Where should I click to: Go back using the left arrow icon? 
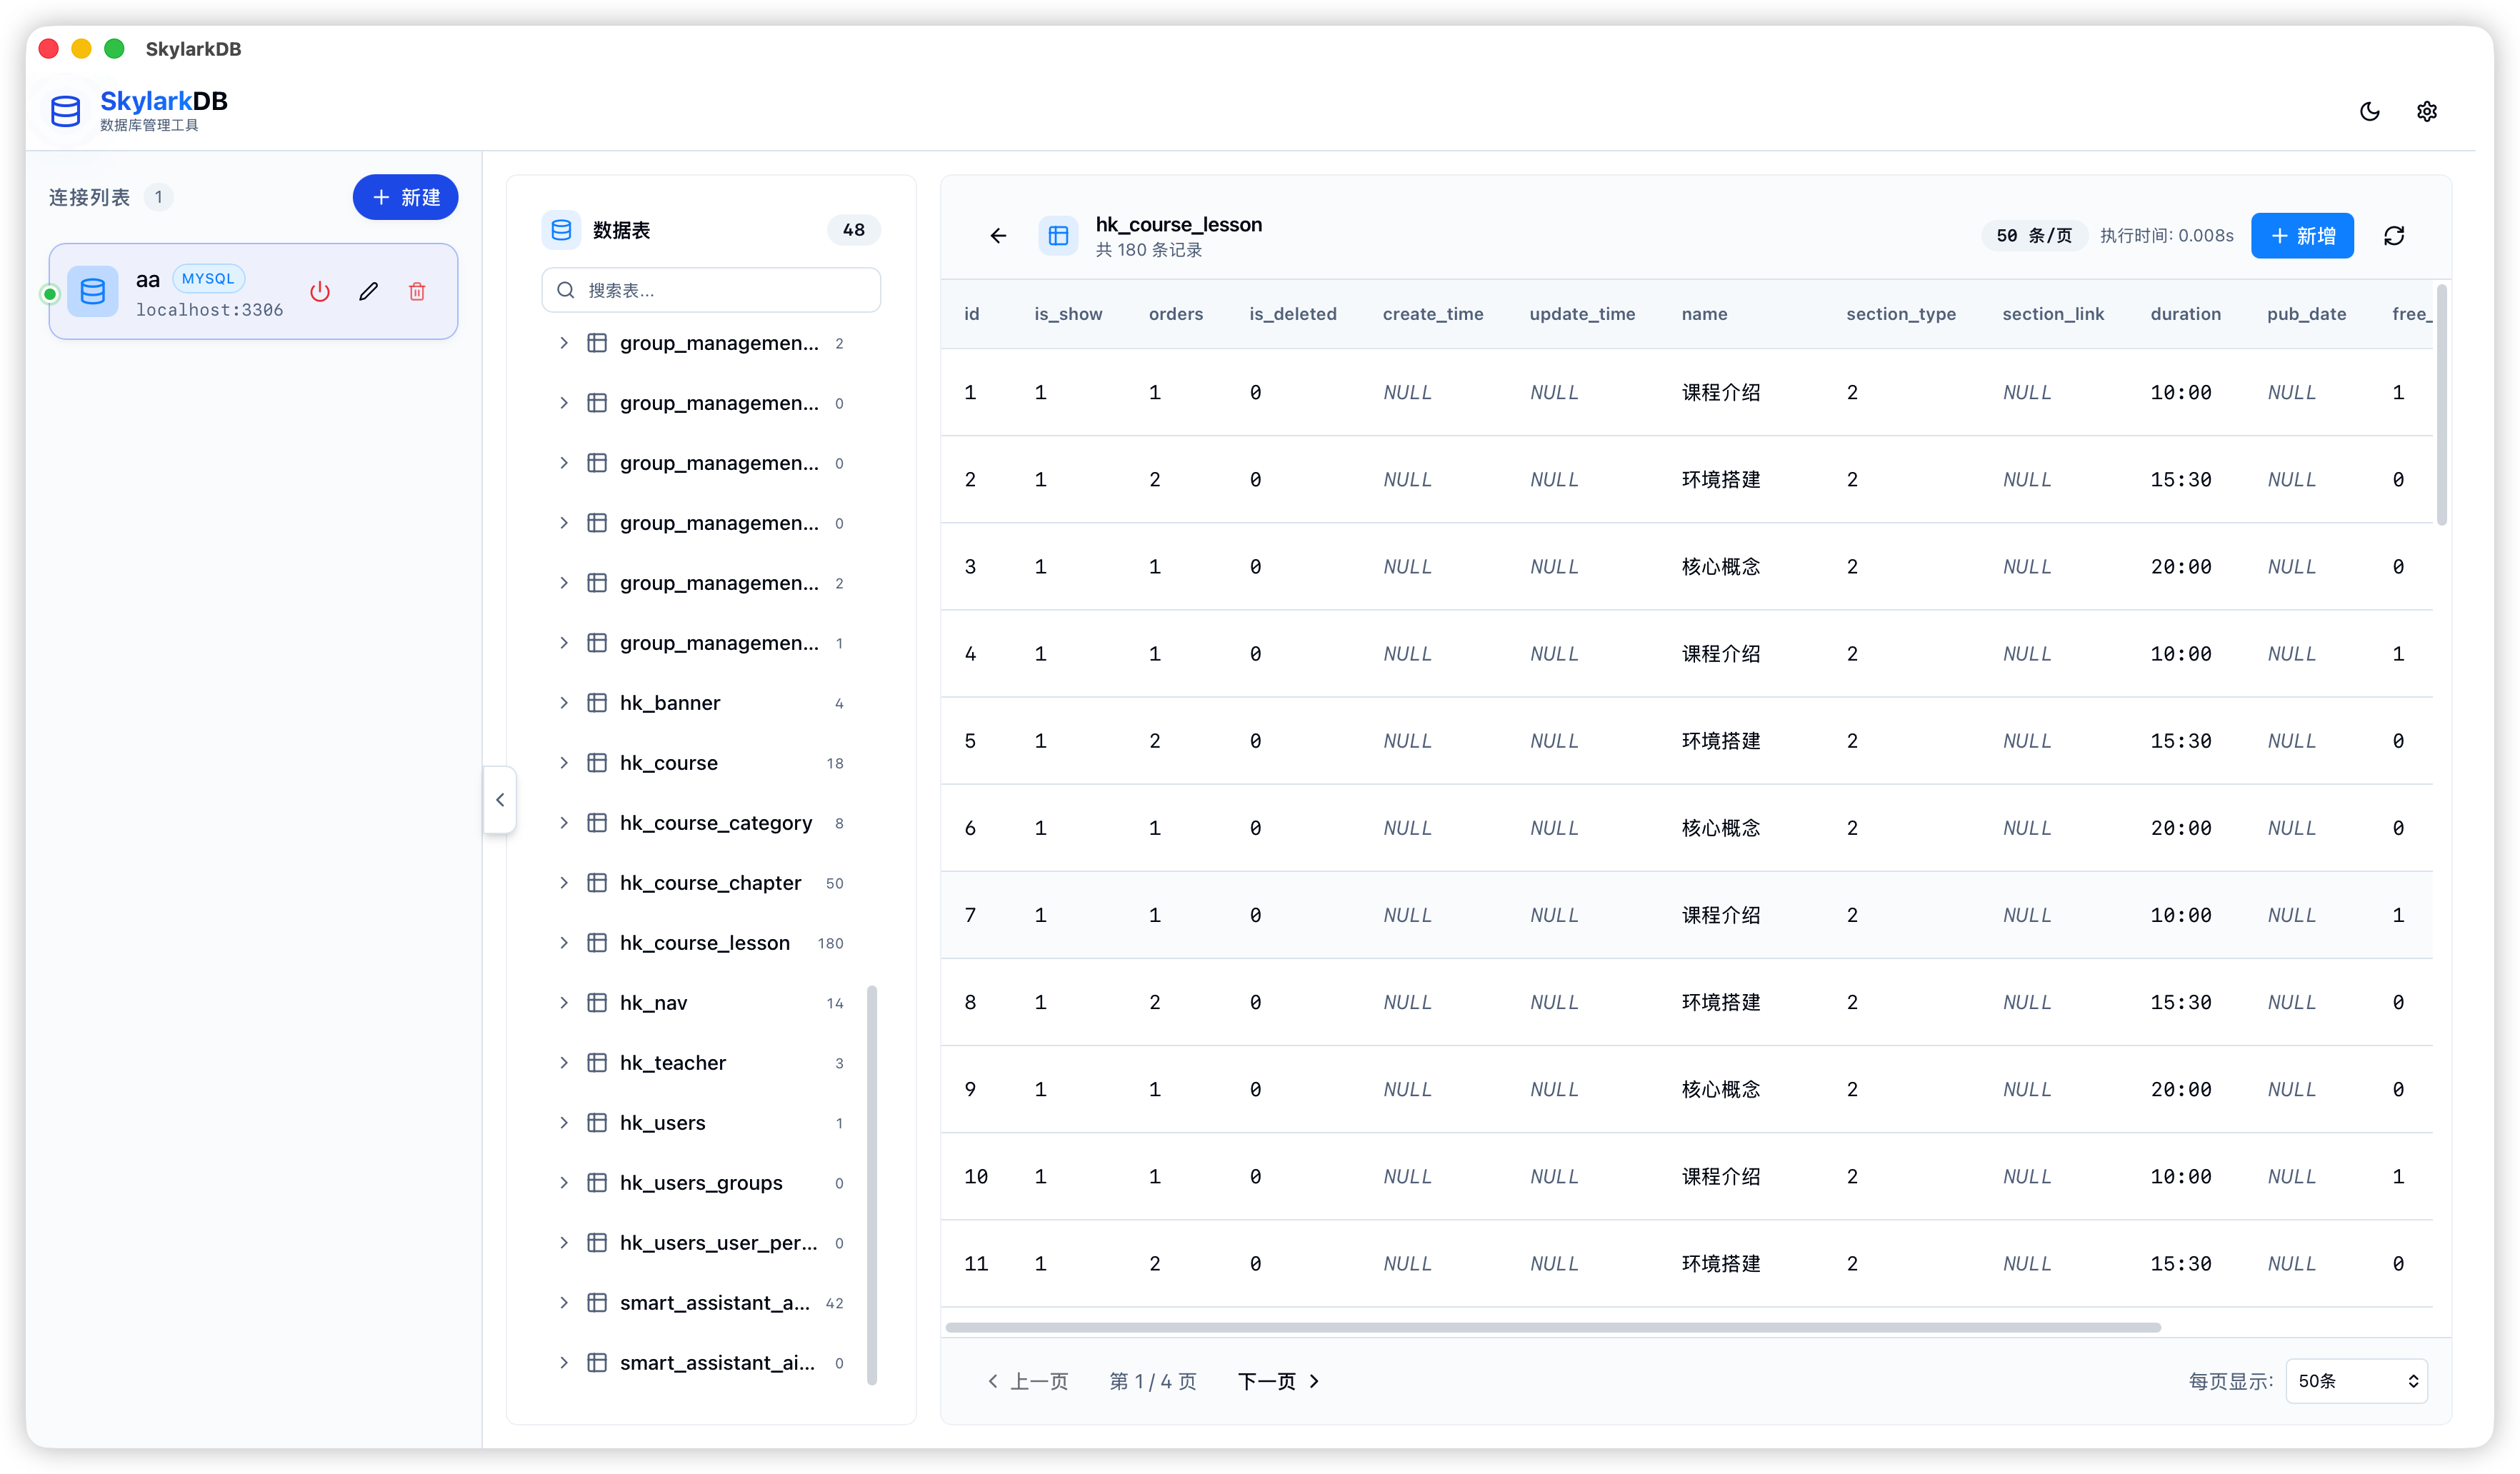(997, 235)
